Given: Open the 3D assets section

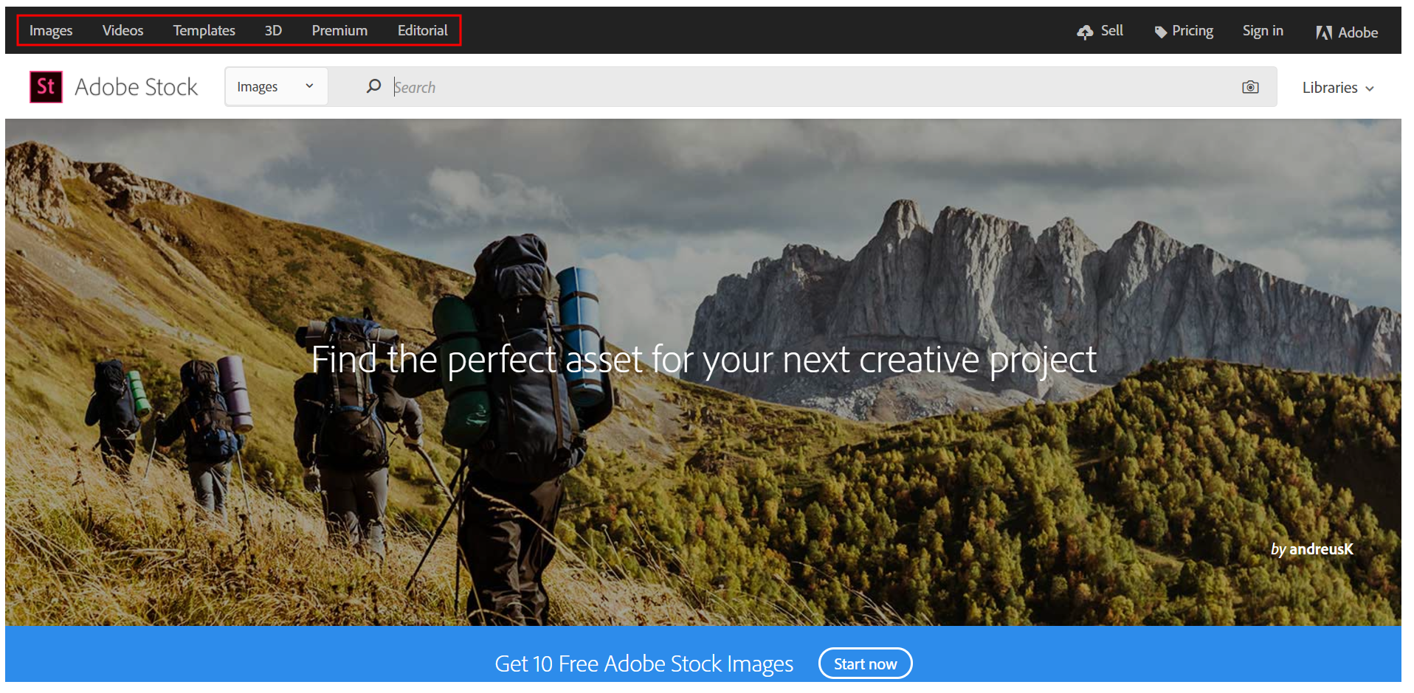Looking at the screenshot, I should [272, 30].
